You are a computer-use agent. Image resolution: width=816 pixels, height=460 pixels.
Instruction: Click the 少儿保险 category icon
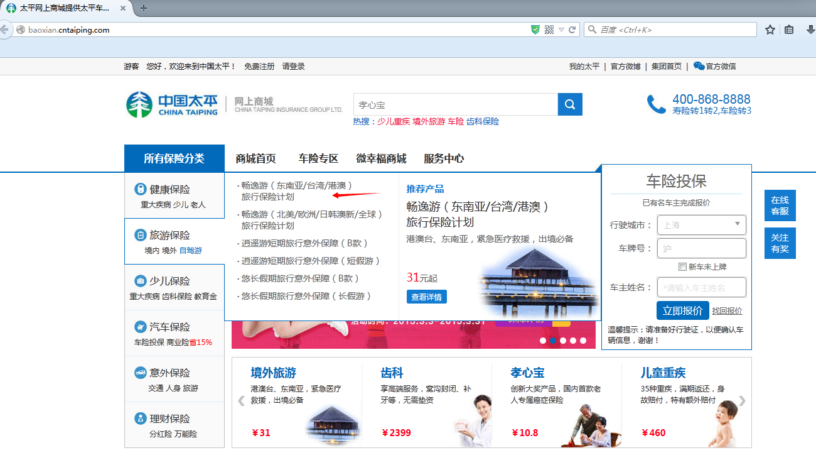141,281
